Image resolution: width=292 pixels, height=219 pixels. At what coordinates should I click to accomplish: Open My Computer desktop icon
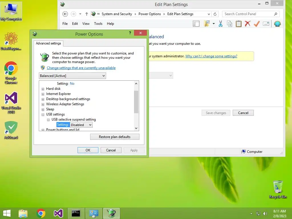pos(11,11)
